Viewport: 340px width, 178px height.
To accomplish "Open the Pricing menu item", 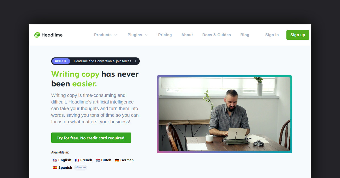I will coord(165,35).
